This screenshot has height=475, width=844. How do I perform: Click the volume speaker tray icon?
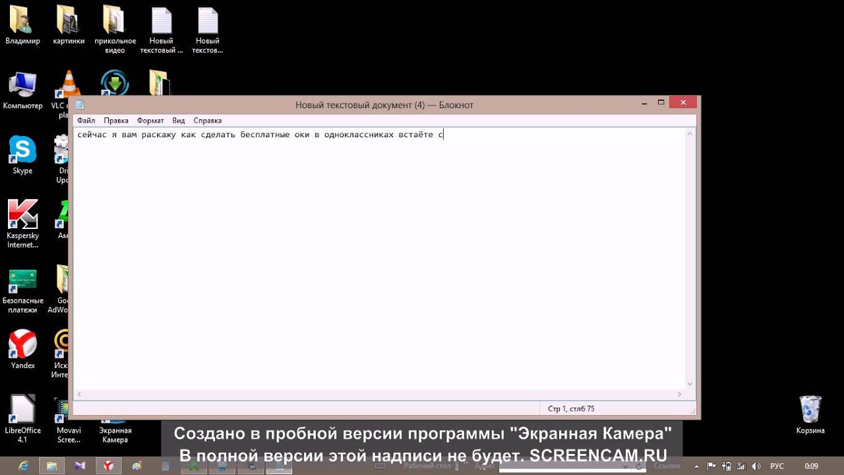[756, 466]
